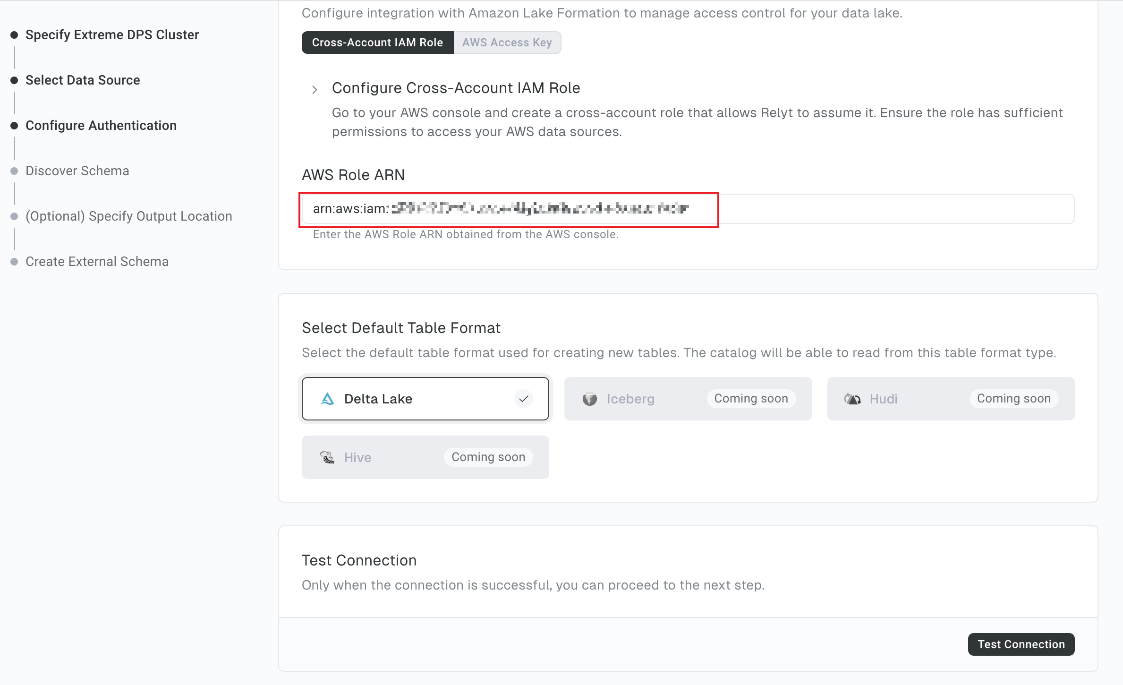Select the Delta Lake table format
Viewport: 1123px width, 685px height.
[425, 399]
